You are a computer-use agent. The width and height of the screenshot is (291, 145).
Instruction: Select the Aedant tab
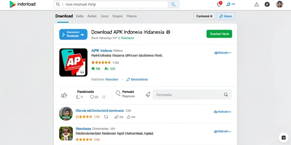(92, 16)
